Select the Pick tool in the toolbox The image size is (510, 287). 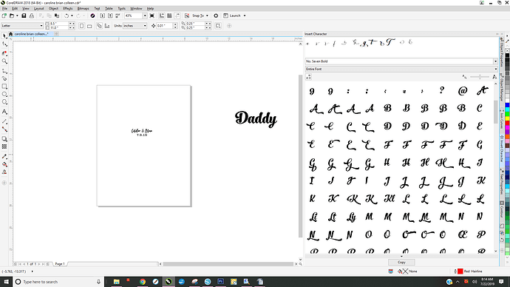pos(4,36)
